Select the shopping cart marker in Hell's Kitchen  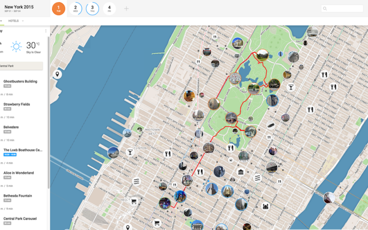tap(134, 202)
